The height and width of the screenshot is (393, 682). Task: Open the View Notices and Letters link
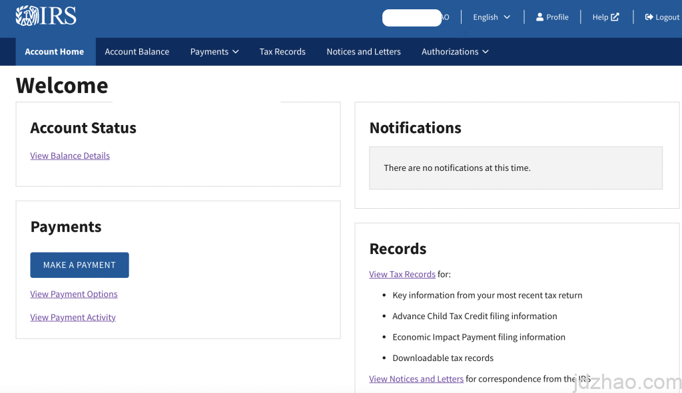[x=416, y=379]
